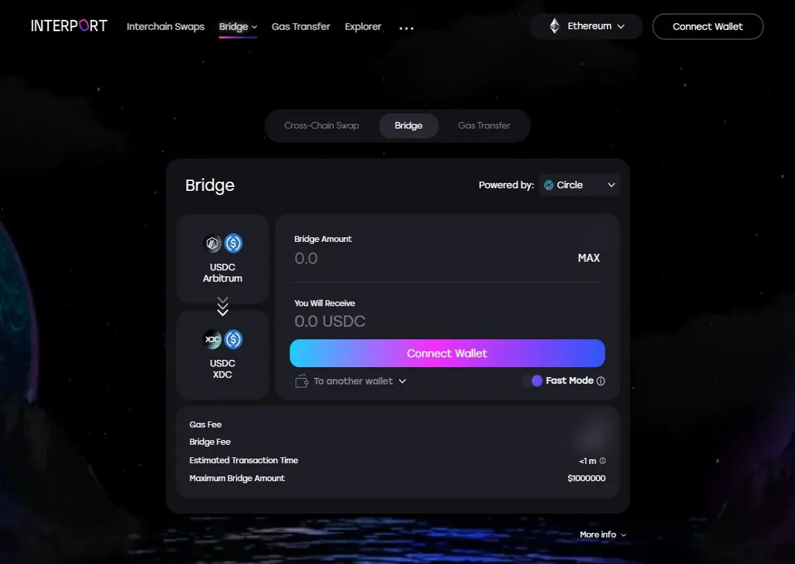795x564 pixels.
Task: Click the wallet icon beside To another wallet
Action: click(301, 381)
